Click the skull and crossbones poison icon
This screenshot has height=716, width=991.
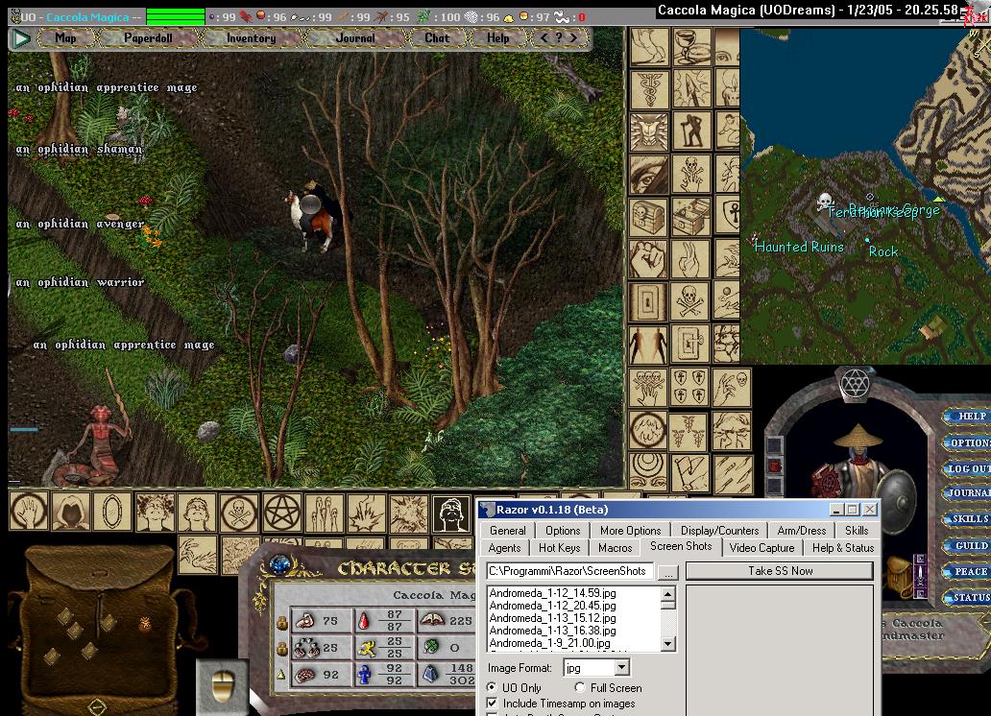pyautogui.click(x=690, y=301)
